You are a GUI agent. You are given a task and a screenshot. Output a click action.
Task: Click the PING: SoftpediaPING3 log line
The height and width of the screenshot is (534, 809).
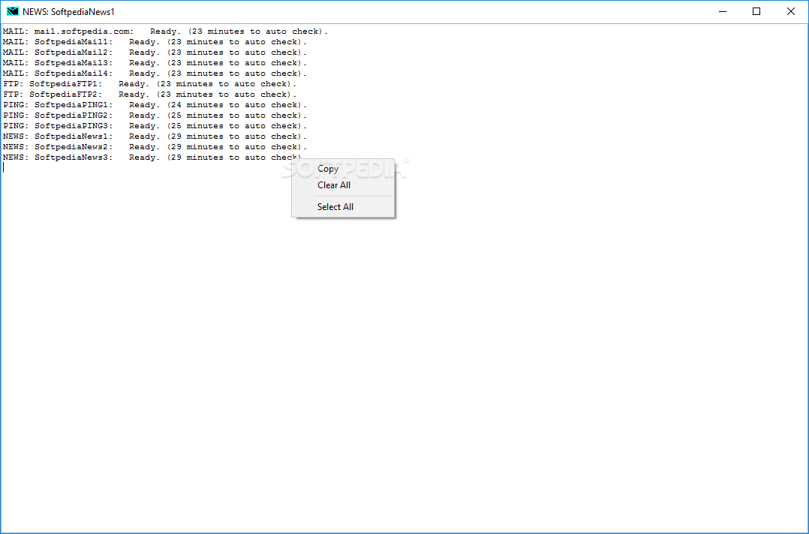[x=155, y=126]
